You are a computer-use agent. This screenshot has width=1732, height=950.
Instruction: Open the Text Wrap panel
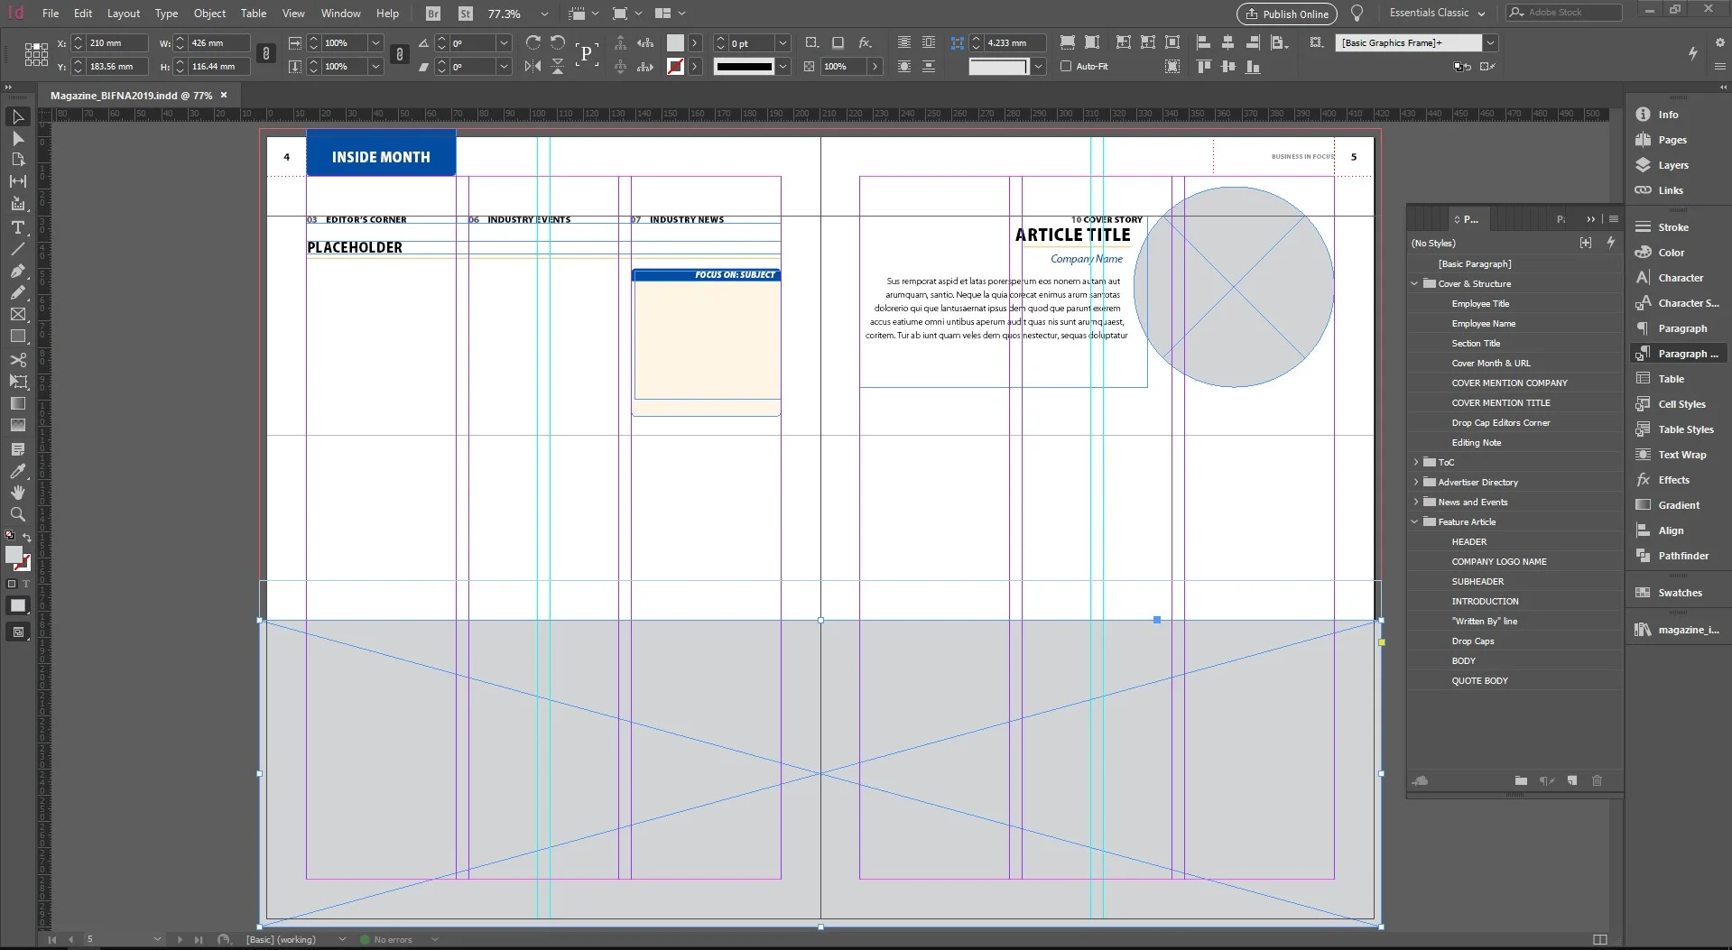1681,455
